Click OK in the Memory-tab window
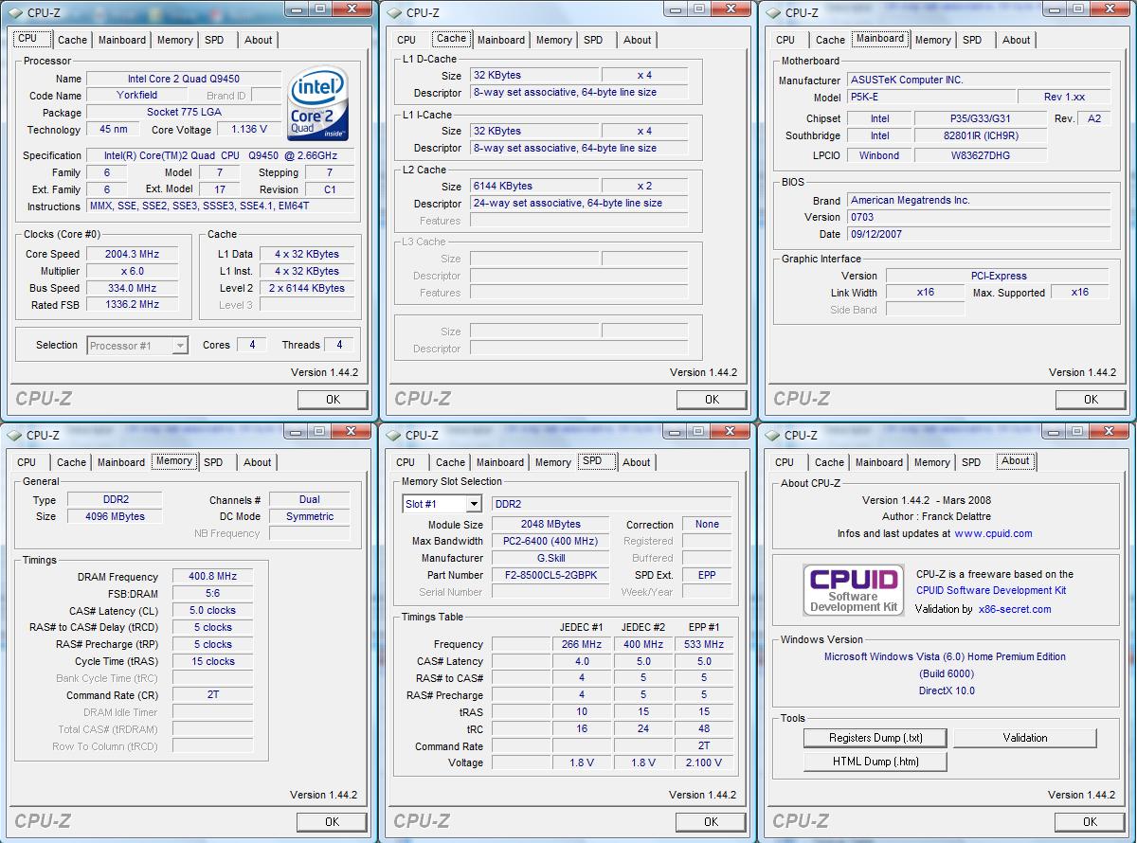 tap(332, 822)
